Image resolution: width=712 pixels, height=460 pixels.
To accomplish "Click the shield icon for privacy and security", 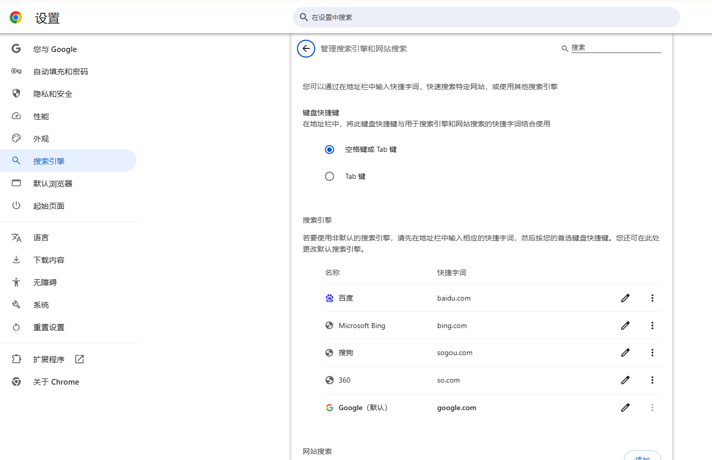I will (16, 94).
